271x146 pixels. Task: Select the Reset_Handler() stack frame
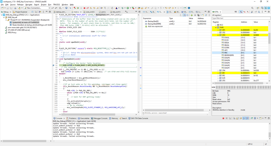pyautogui.click(x=31, y=25)
